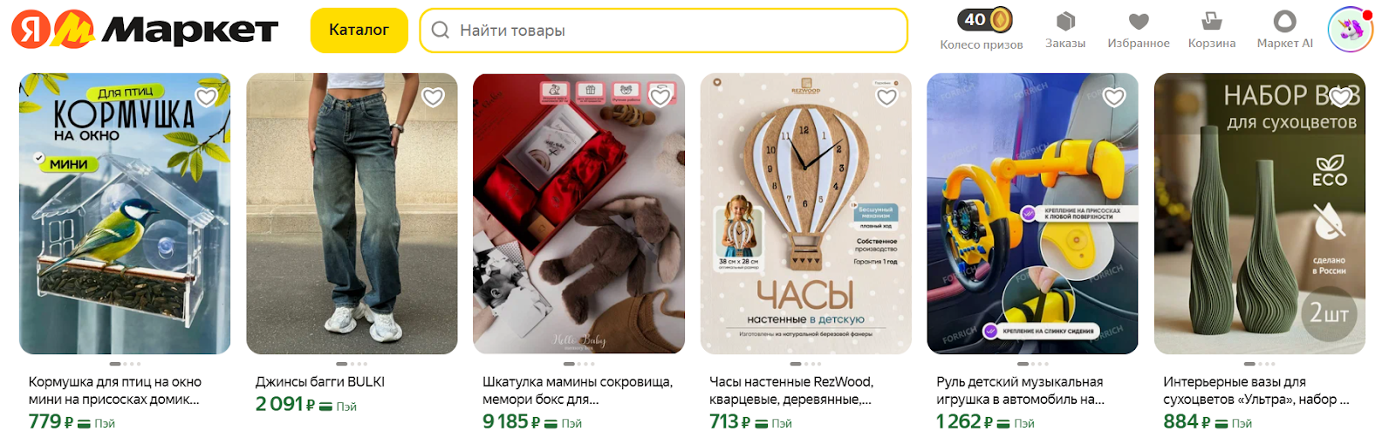Open Избранное heart icon in header
Viewport: 1396px width, 445px height.
[1139, 21]
